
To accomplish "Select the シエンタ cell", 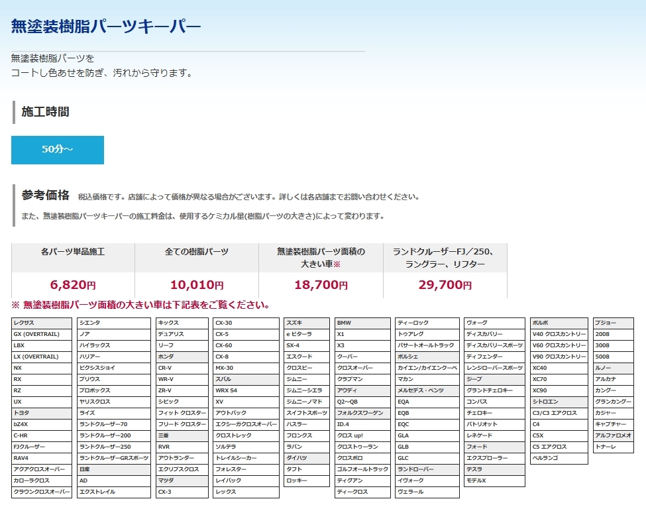I will [114, 323].
